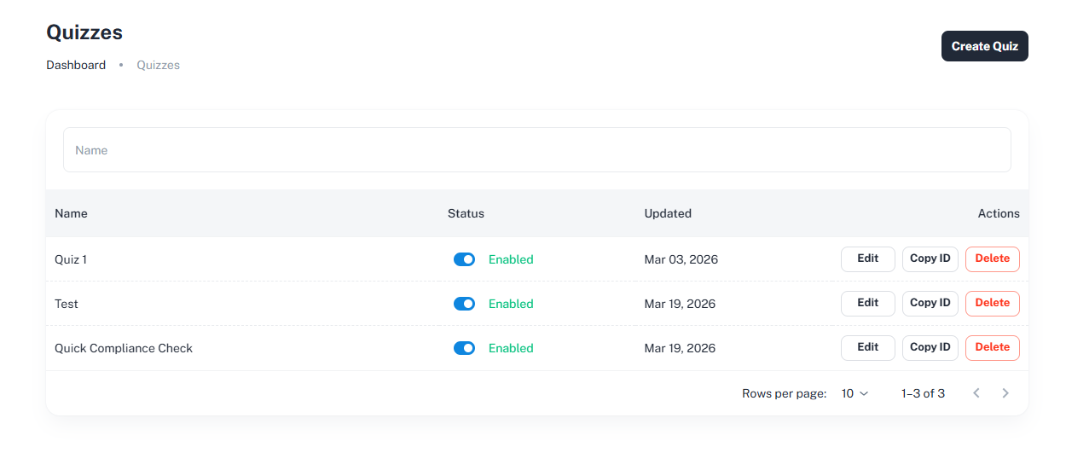The image size is (1066, 453).
Task: Edit the Quiz 1 entry
Action: click(x=867, y=258)
